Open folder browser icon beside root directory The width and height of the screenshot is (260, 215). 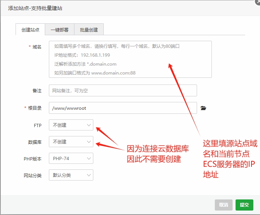pyautogui.click(x=203, y=108)
